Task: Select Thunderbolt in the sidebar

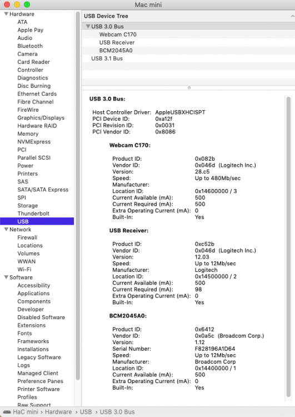Action: pos(33,214)
